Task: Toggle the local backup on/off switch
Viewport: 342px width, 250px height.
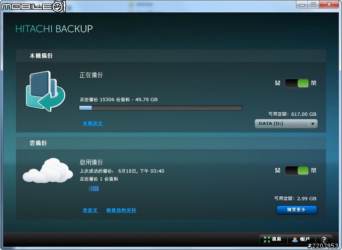Action: point(297,83)
